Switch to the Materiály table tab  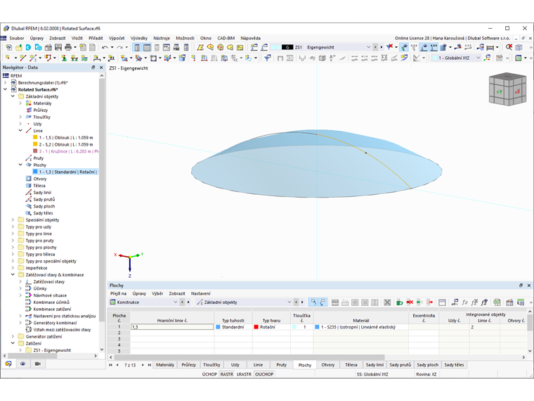click(165, 365)
